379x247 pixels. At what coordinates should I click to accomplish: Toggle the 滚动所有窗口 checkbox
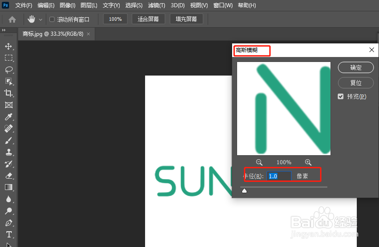tap(52, 19)
